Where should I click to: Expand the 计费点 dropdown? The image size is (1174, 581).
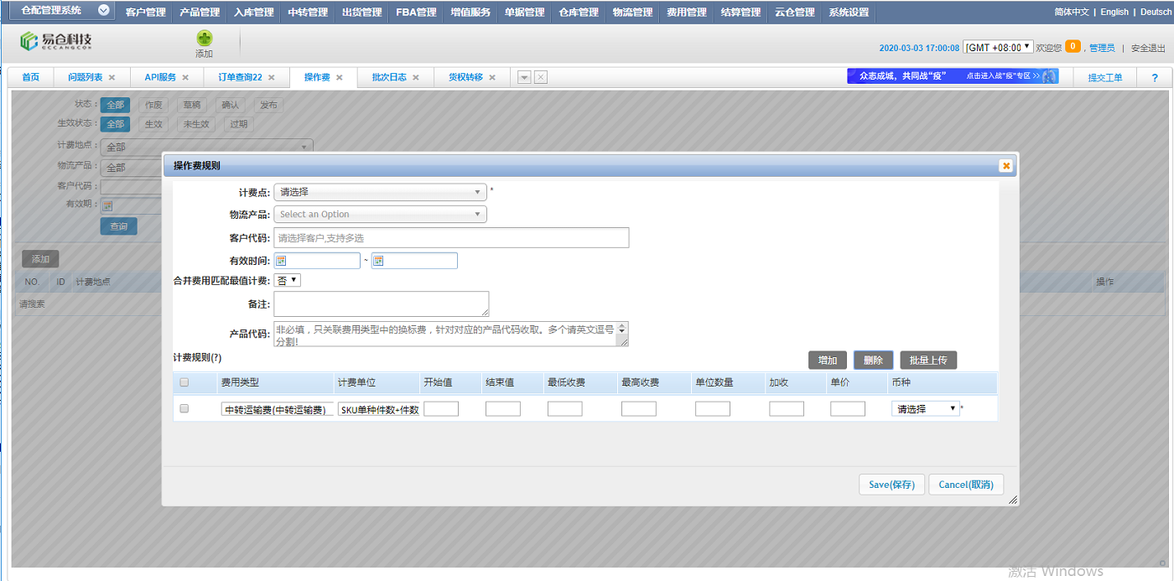(x=380, y=192)
